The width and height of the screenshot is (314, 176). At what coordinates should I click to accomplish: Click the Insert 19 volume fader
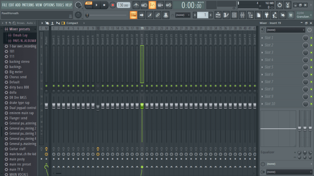pos(142,105)
